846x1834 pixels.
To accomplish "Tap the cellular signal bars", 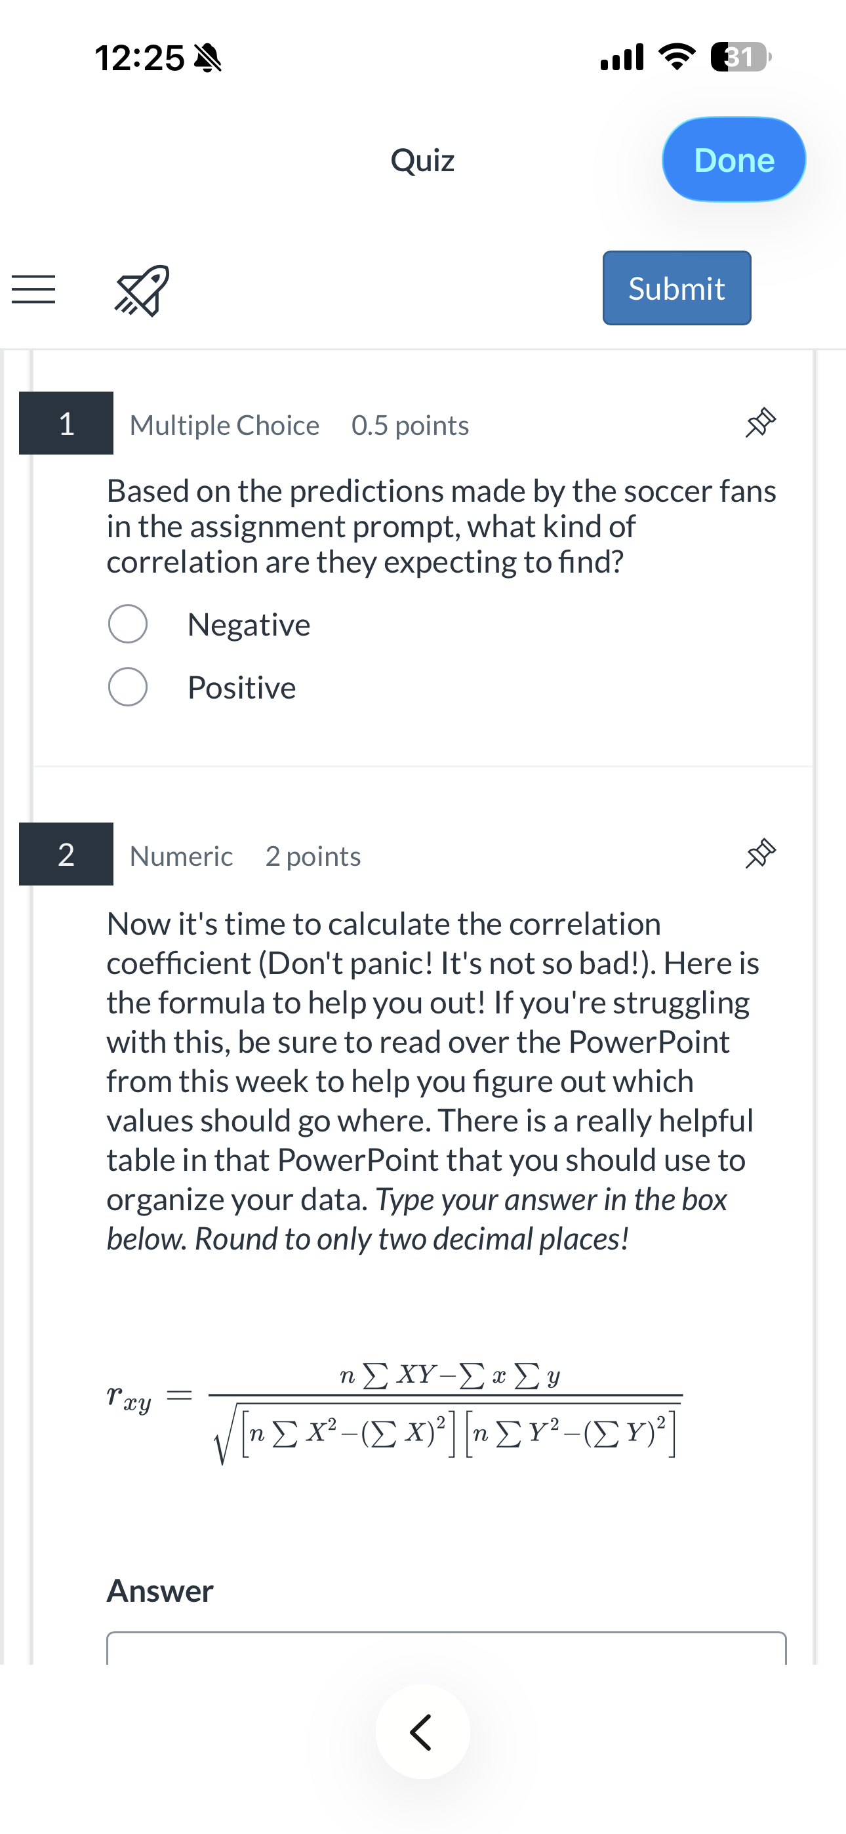I will point(622,57).
